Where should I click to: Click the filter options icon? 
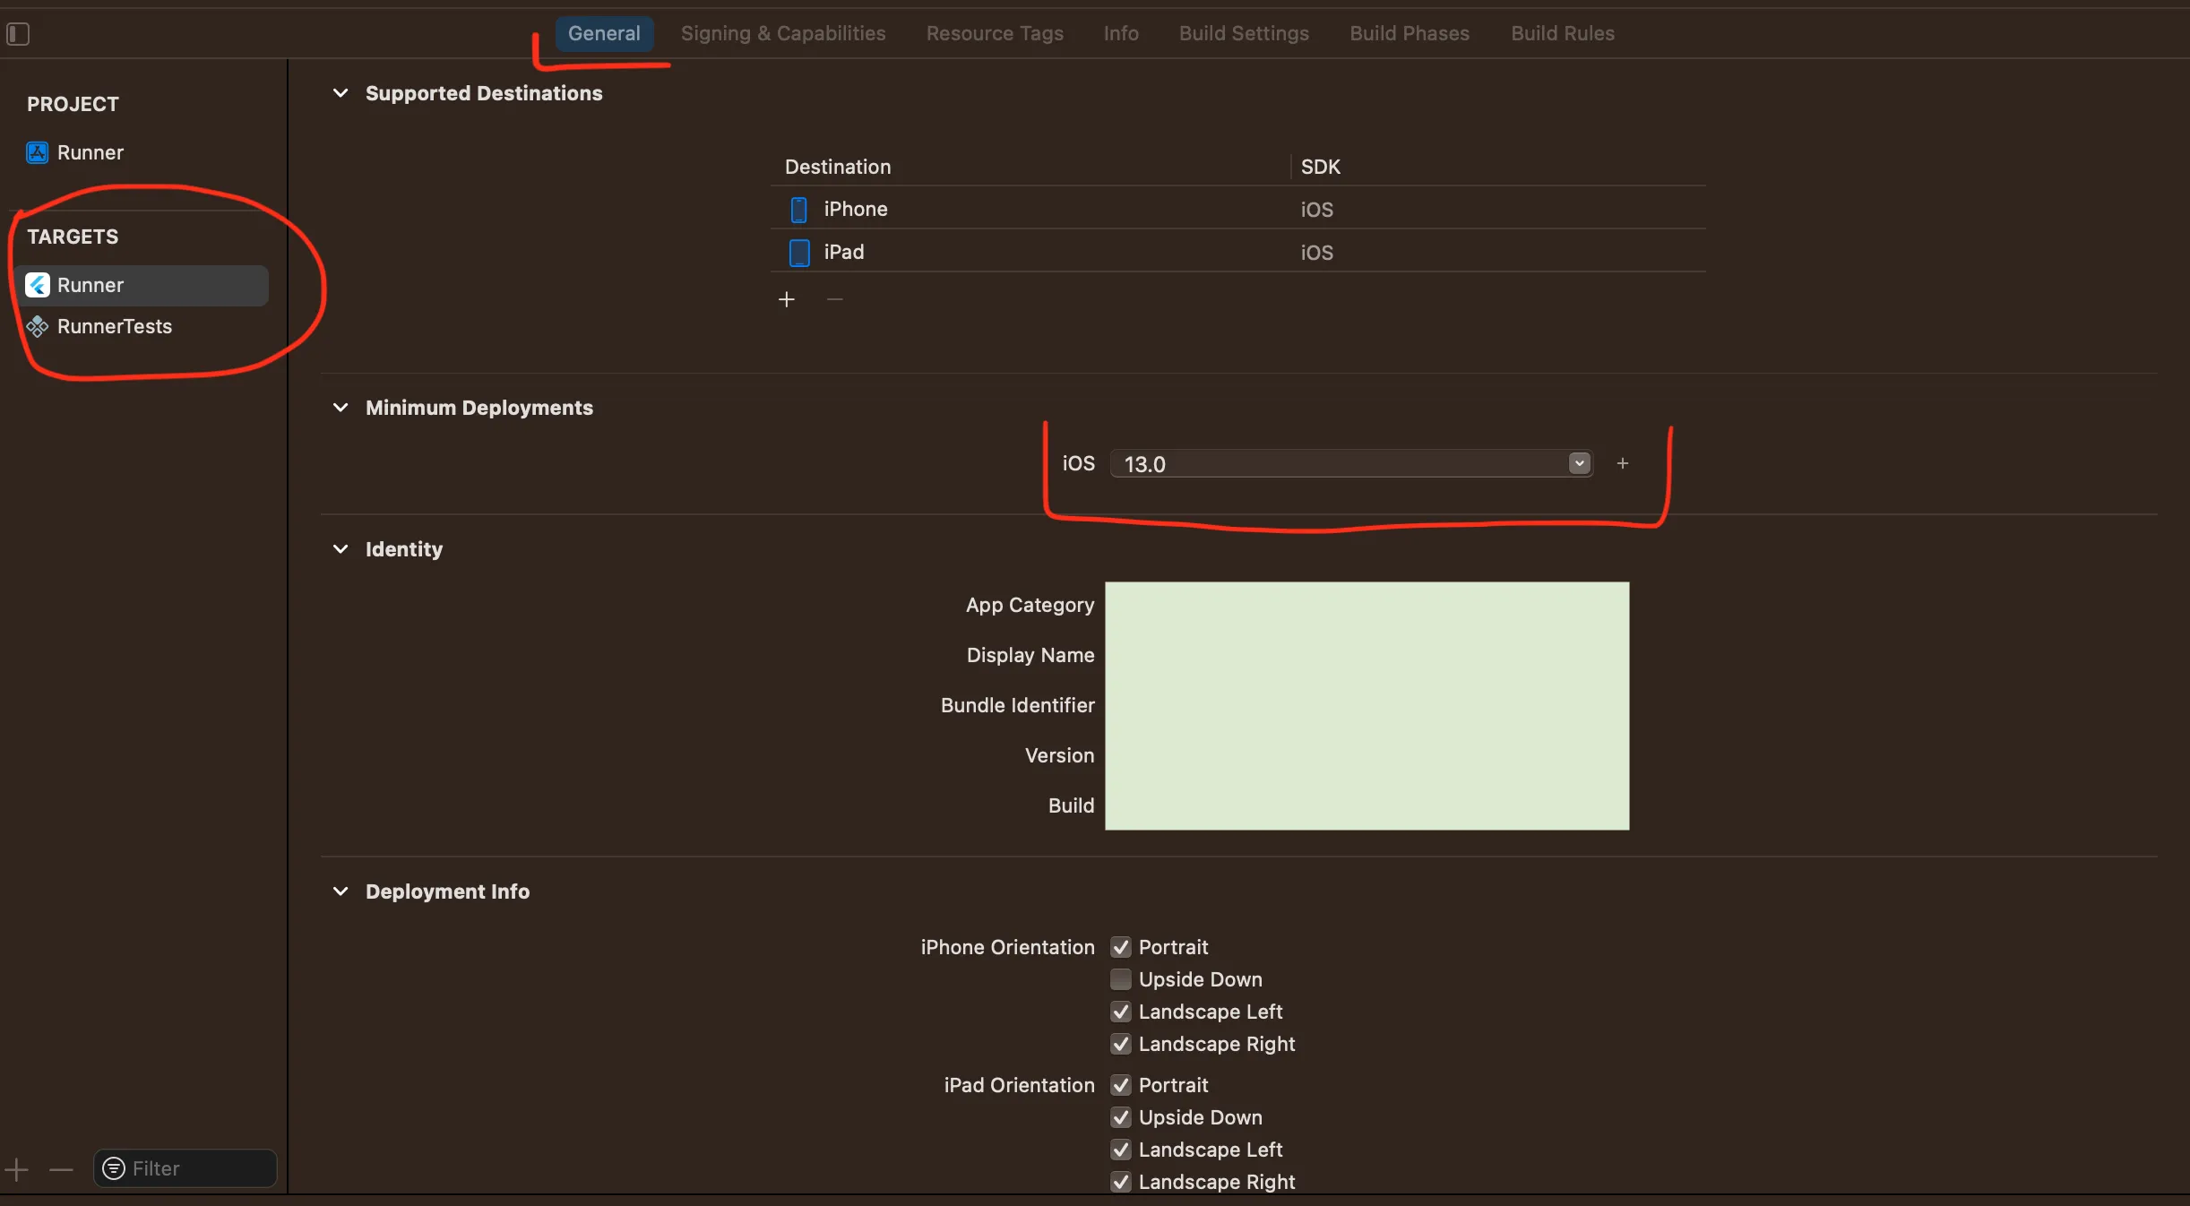pos(114,1168)
